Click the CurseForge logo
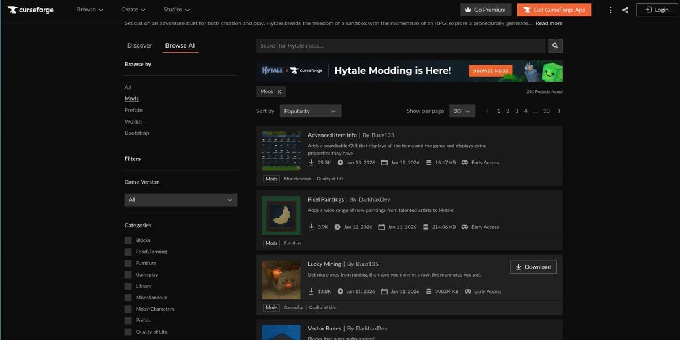The width and height of the screenshot is (680, 340). 31,10
